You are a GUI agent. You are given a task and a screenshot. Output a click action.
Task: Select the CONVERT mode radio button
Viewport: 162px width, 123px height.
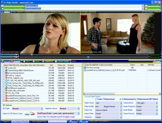43,61
